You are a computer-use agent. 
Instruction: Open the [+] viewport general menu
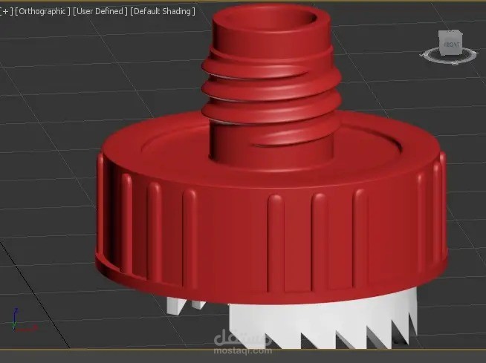click(x=6, y=11)
